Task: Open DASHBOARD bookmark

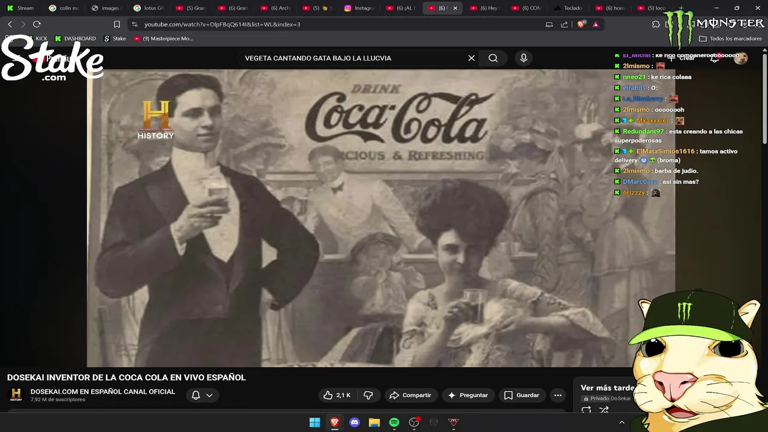Action: click(x=75, y=38)
